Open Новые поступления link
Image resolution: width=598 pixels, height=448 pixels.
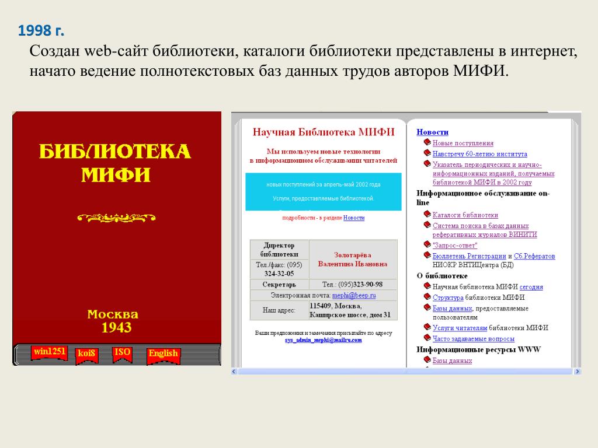point(463,143)
